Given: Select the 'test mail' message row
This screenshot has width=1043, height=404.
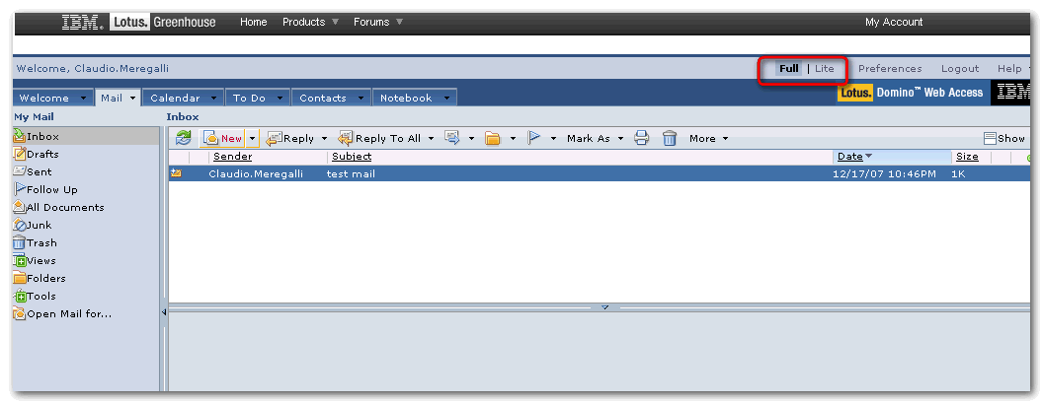Looking at the screenshot, I should pyautogui.click(x=599, y=173).
